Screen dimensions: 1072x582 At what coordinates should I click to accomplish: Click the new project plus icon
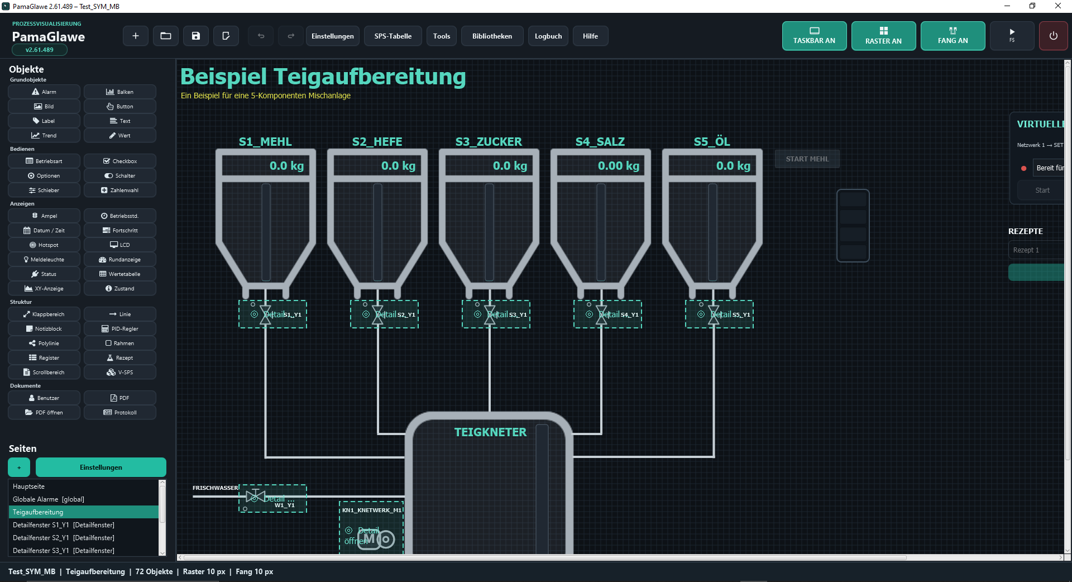135,36
